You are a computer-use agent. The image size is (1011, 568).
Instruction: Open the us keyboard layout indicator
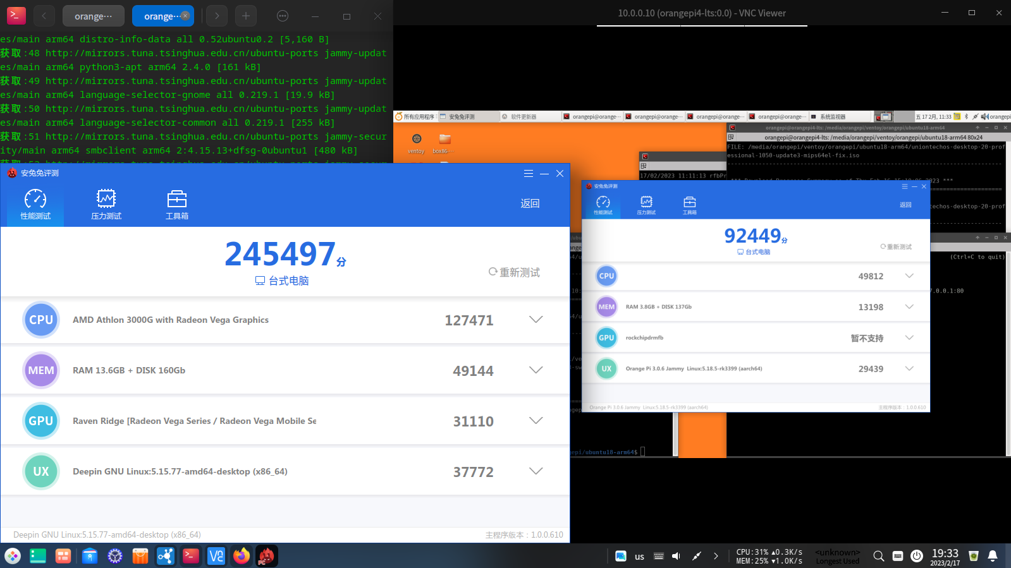tap(639, 557)
